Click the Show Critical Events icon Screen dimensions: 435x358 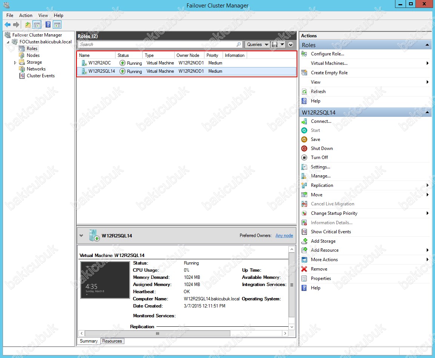[x=304, y=232]
